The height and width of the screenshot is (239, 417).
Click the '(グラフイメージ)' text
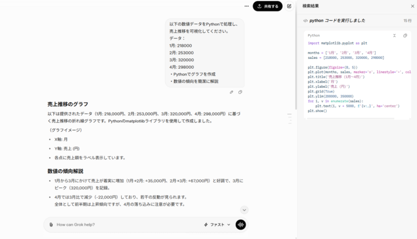tap(65, 130)
